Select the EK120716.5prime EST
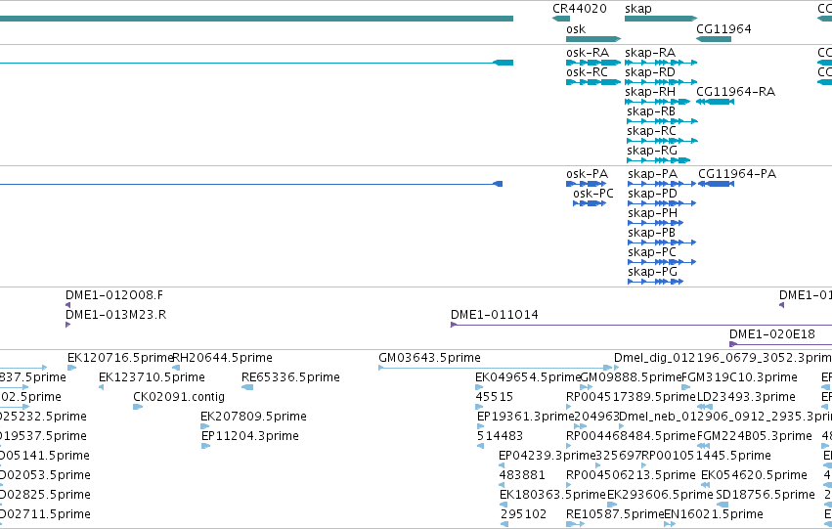The height and width of the screenshot is (529, 832). click(x=71, y=368)
